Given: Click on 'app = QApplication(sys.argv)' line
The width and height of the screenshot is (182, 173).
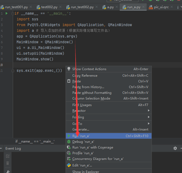Looking at the screenshot, I should coord(47,36).
